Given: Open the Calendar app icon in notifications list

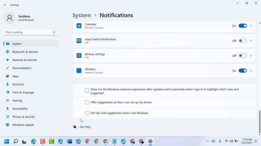Looking at the screenshot, I should coord(79,26).
